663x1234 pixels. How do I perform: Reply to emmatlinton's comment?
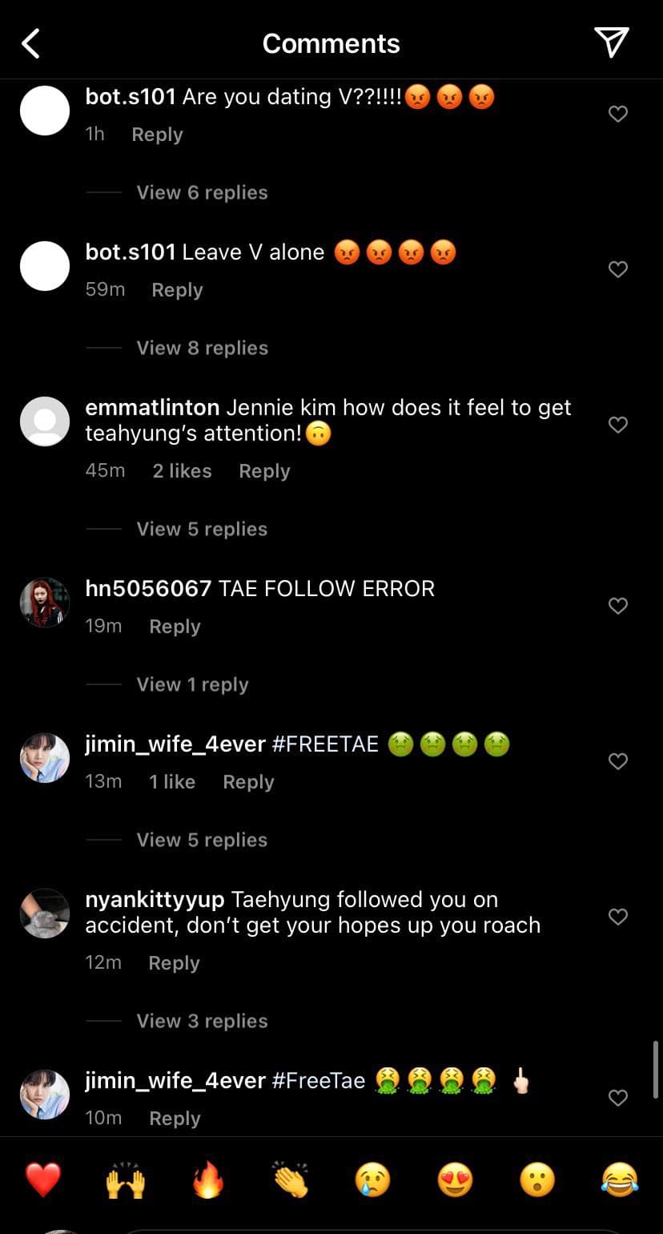(x=264, y=471)
